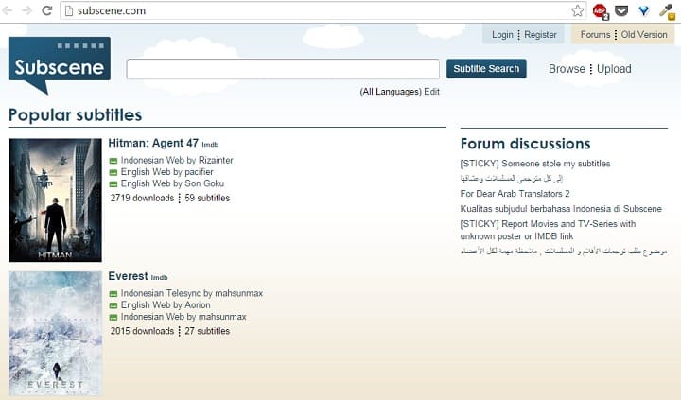
Task: Reload the page with the refresh icon
Action: [47, 10]
